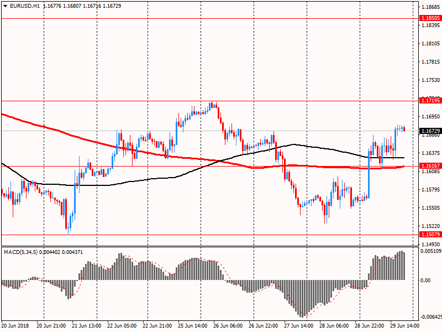The width and height of the screenshot is (442, 332).
Task: Click the 1.18105 value on price scale
Action: pos(431,44)
